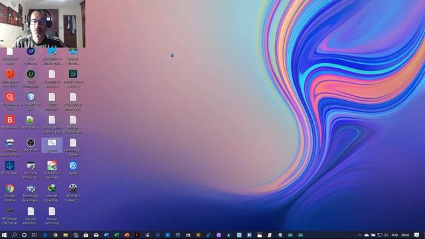The height and width of the screenshot is (239, 425).
Task: Open the volume control in the tray
Action: (x=386, y=235)
